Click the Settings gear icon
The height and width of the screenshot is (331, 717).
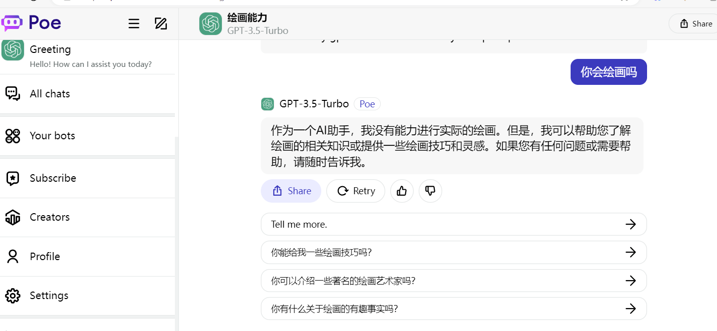point(12,296)
